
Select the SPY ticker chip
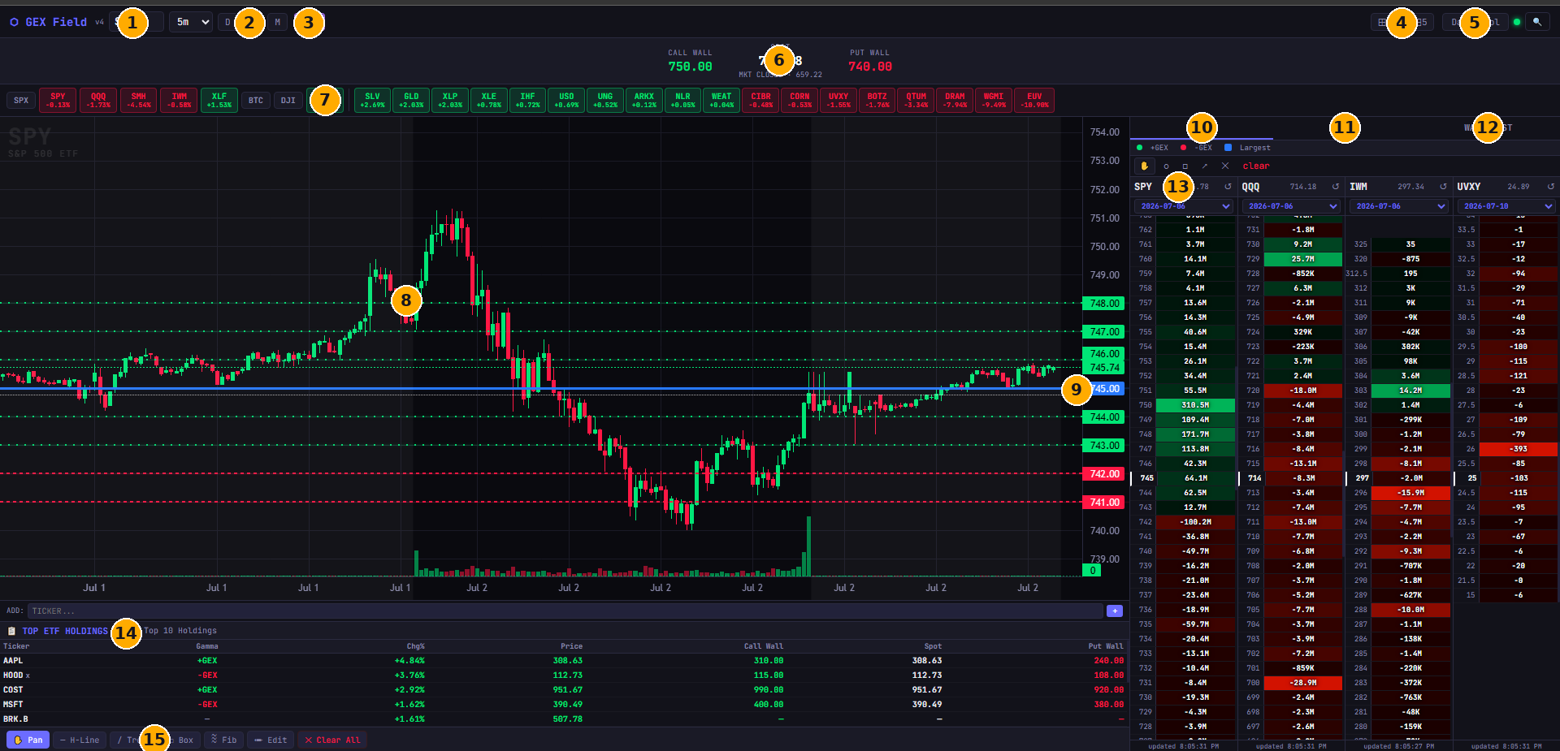coord(58,100)
